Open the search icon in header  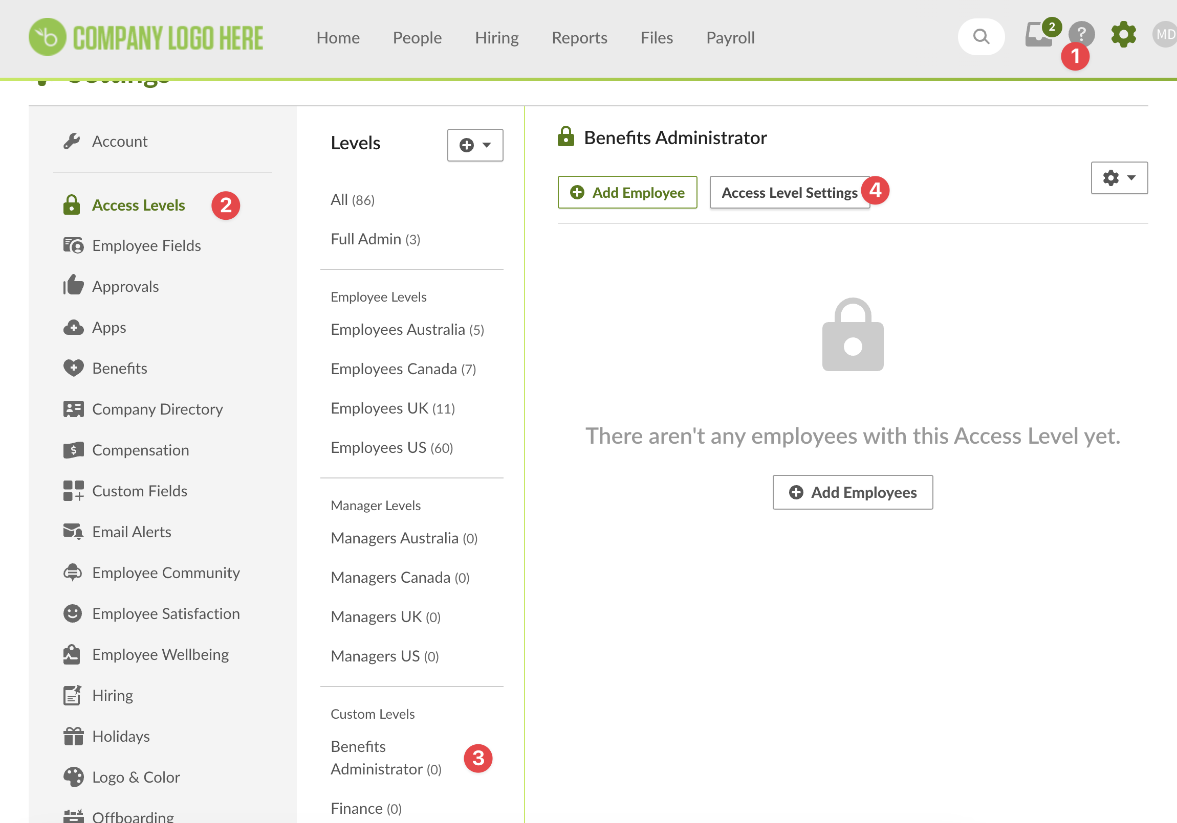tap(980, 37)
